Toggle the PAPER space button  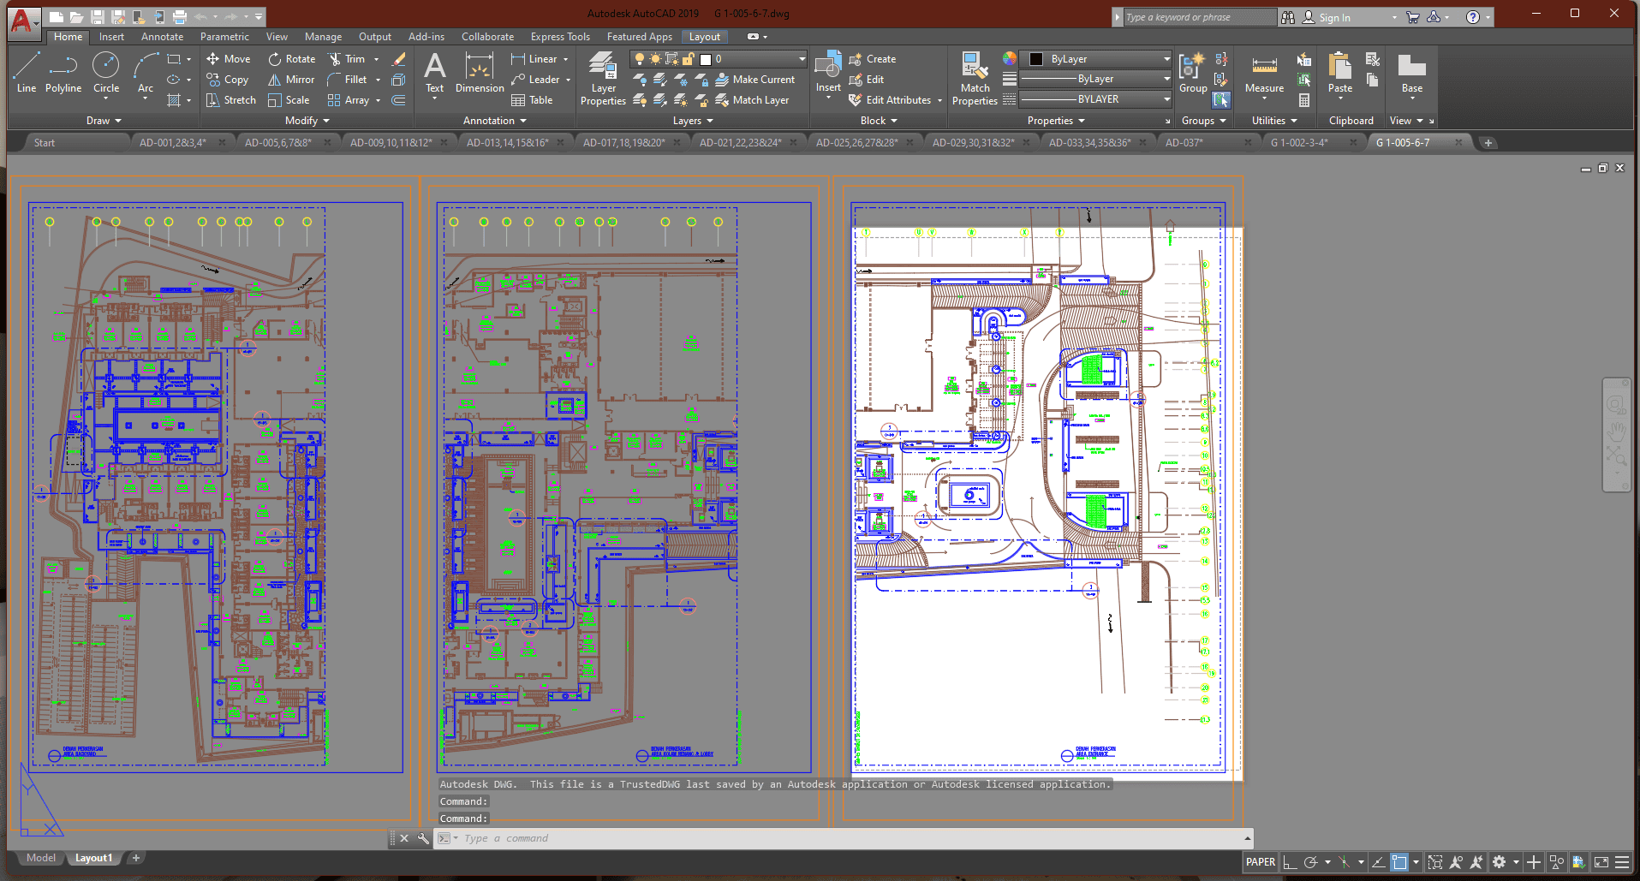click(x=1260, y=862)
